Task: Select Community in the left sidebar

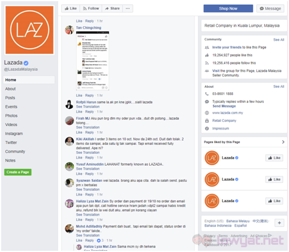Action: pyautogui.click(x=15, y=152)
